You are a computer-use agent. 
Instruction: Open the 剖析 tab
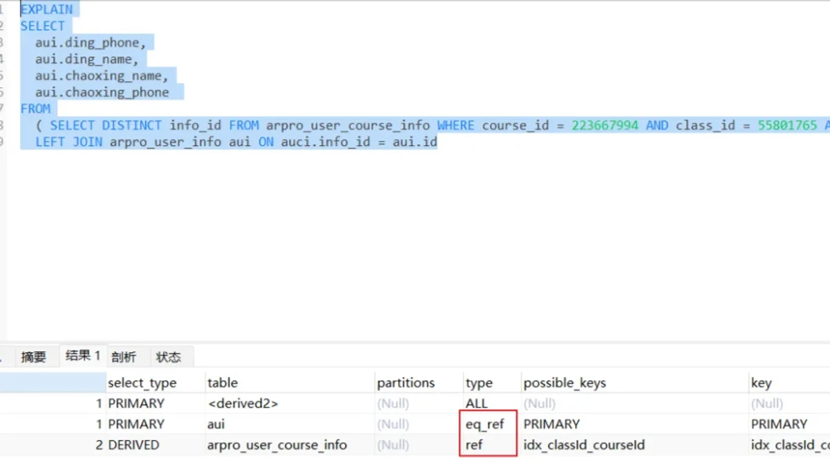123,357
